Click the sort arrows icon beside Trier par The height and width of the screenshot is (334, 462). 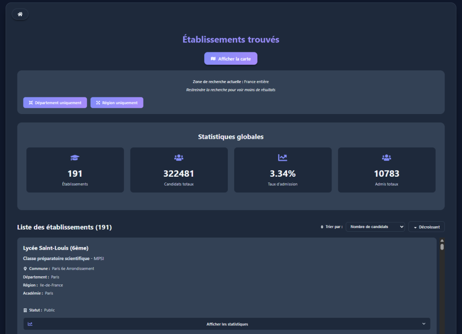pos(322,227)
